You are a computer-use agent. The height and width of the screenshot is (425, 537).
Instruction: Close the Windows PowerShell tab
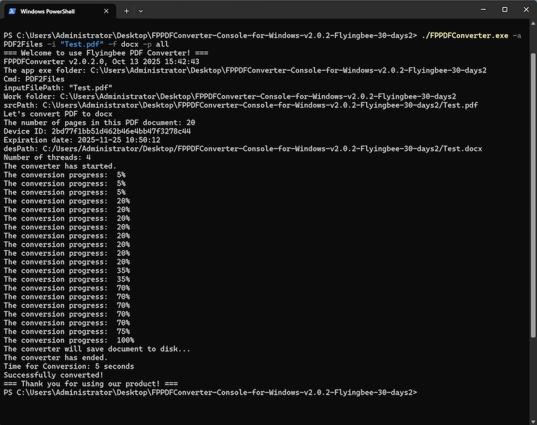tap(106, 11)
